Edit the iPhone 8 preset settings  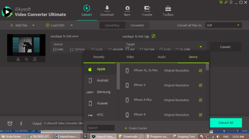pos(201,115)
